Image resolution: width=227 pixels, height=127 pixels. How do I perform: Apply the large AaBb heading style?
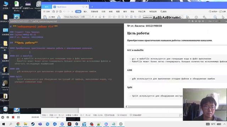click(157, 17)
